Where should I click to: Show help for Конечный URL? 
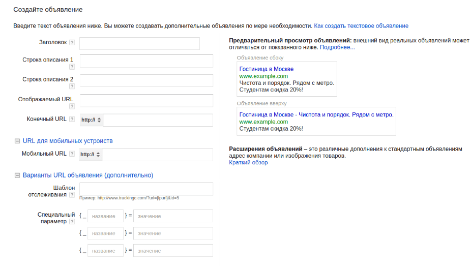point(72,120)
